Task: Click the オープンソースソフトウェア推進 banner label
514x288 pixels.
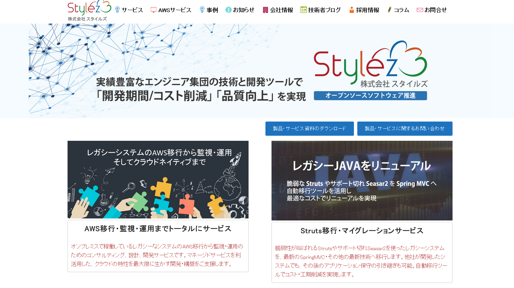Action: point(370,96)
